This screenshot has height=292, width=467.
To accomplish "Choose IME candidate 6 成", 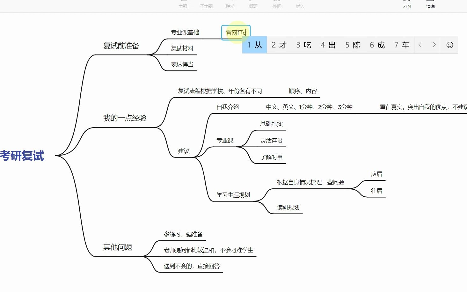I will [x=377, y=45].
